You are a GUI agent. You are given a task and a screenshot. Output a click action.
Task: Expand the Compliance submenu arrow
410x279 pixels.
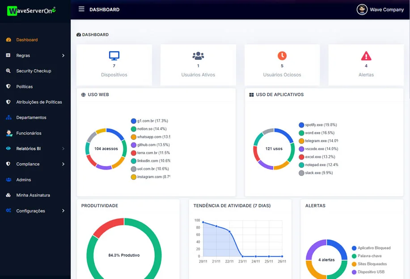tap(63, 164)
